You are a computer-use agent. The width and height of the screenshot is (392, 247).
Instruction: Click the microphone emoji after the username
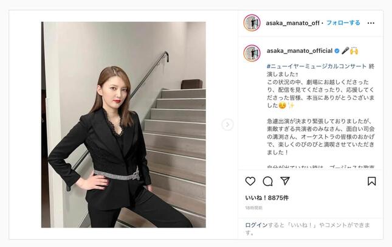(345, 51)
